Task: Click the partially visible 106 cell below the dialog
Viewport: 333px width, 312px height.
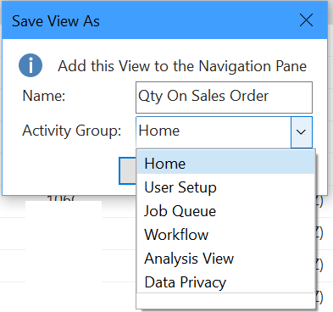Action: coord(60,198)
